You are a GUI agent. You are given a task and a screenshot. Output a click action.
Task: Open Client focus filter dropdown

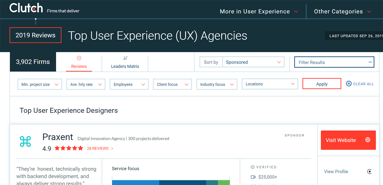172,84
